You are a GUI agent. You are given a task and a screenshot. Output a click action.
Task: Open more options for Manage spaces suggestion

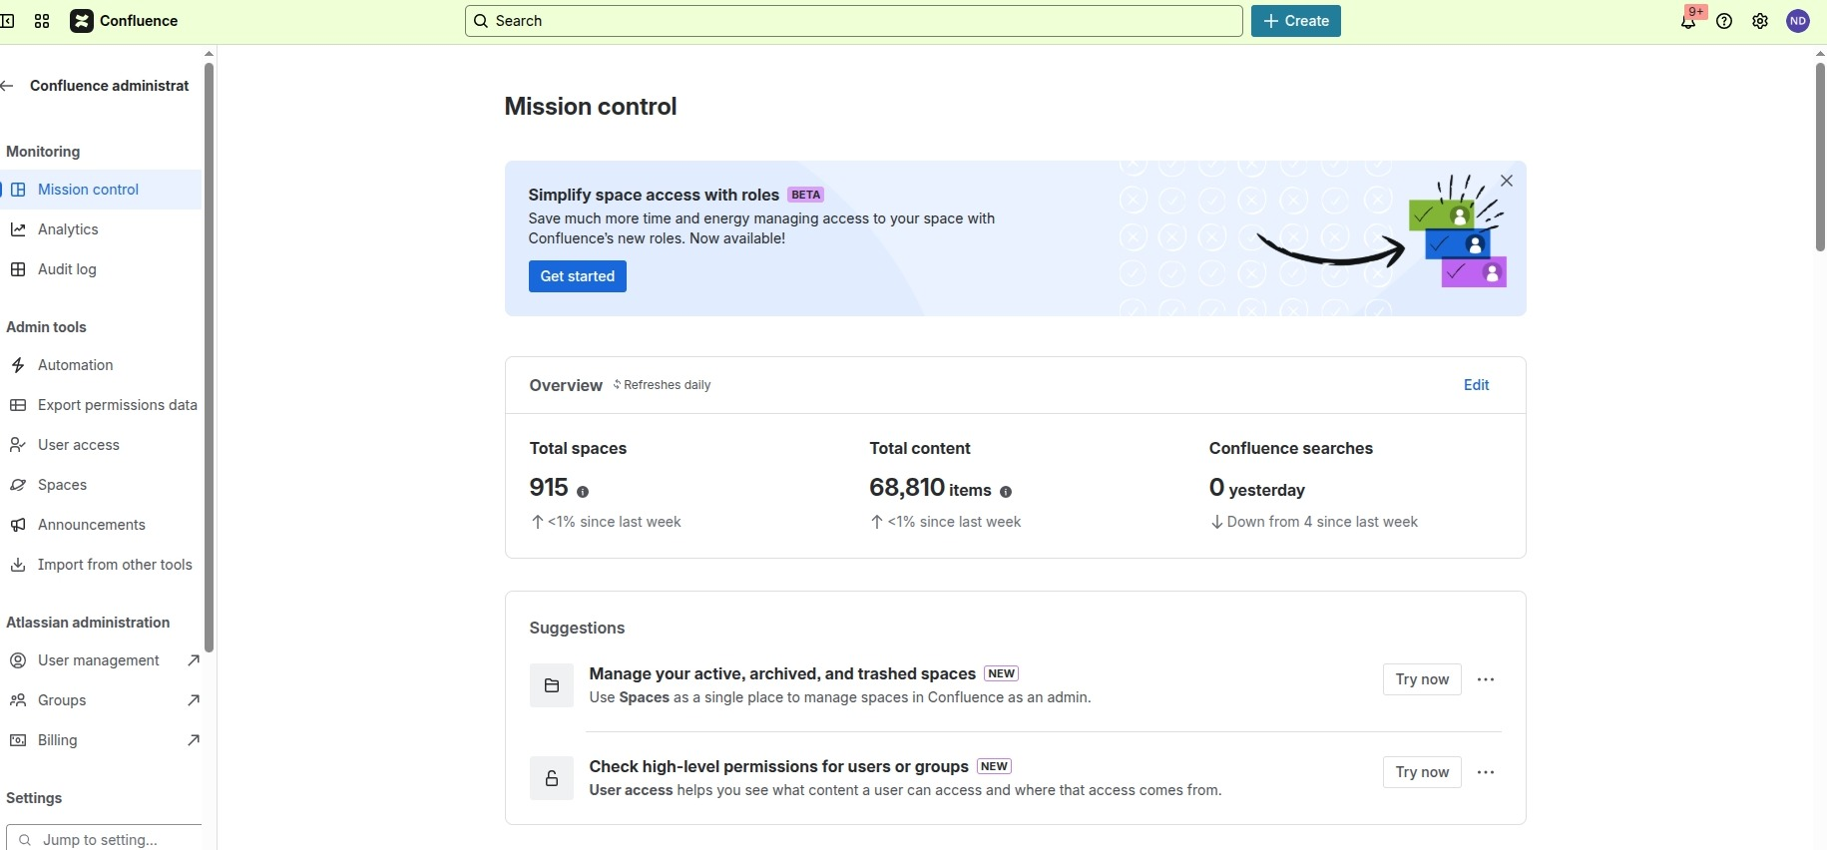pos(1486,679)
